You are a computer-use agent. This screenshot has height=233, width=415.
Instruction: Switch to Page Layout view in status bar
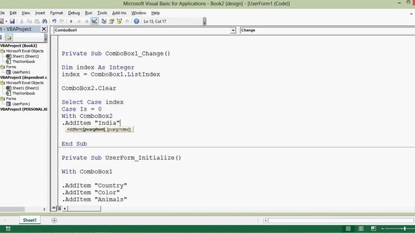(x=361, y=228)
